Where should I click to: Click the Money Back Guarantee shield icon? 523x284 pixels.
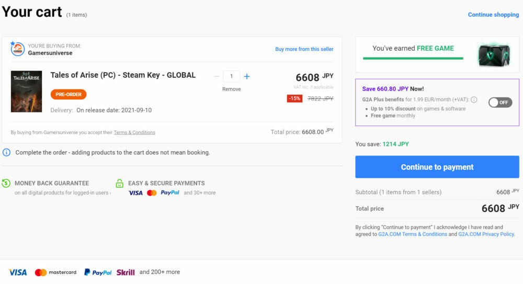[6, 183]
